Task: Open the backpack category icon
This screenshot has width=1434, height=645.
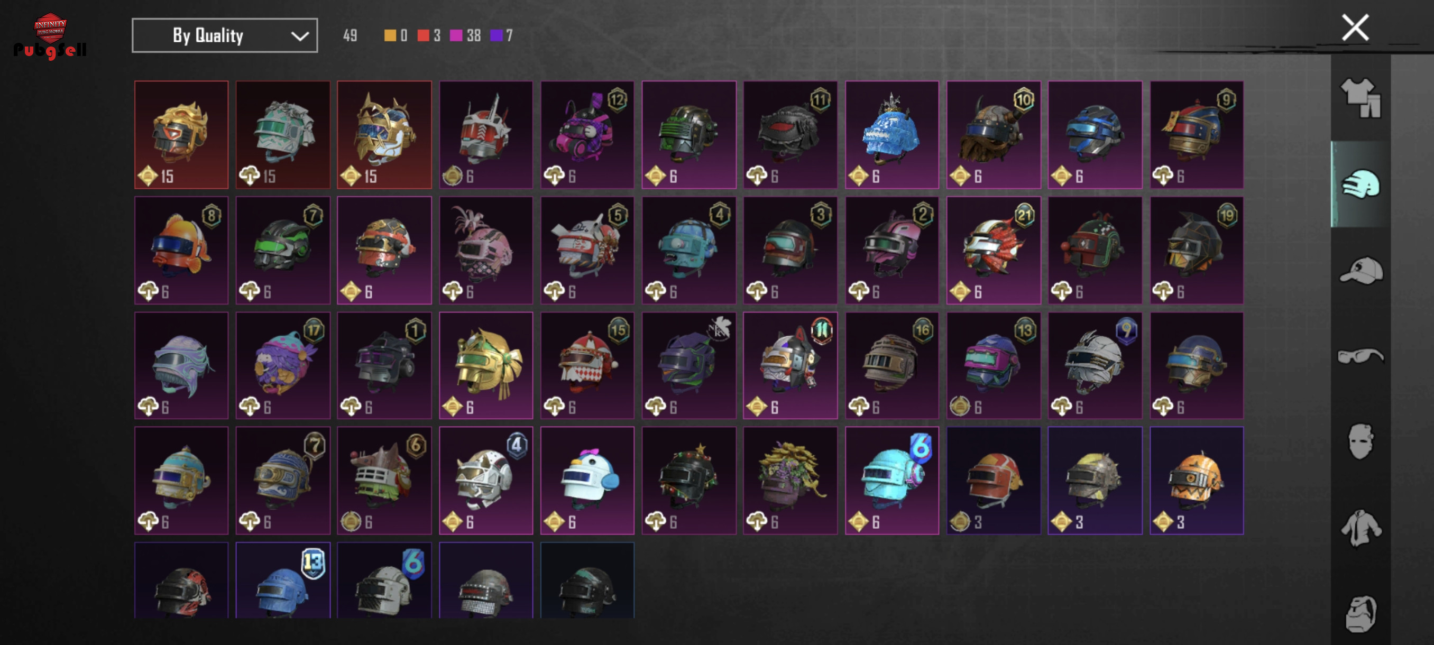Action: (x=1361, y=614)
